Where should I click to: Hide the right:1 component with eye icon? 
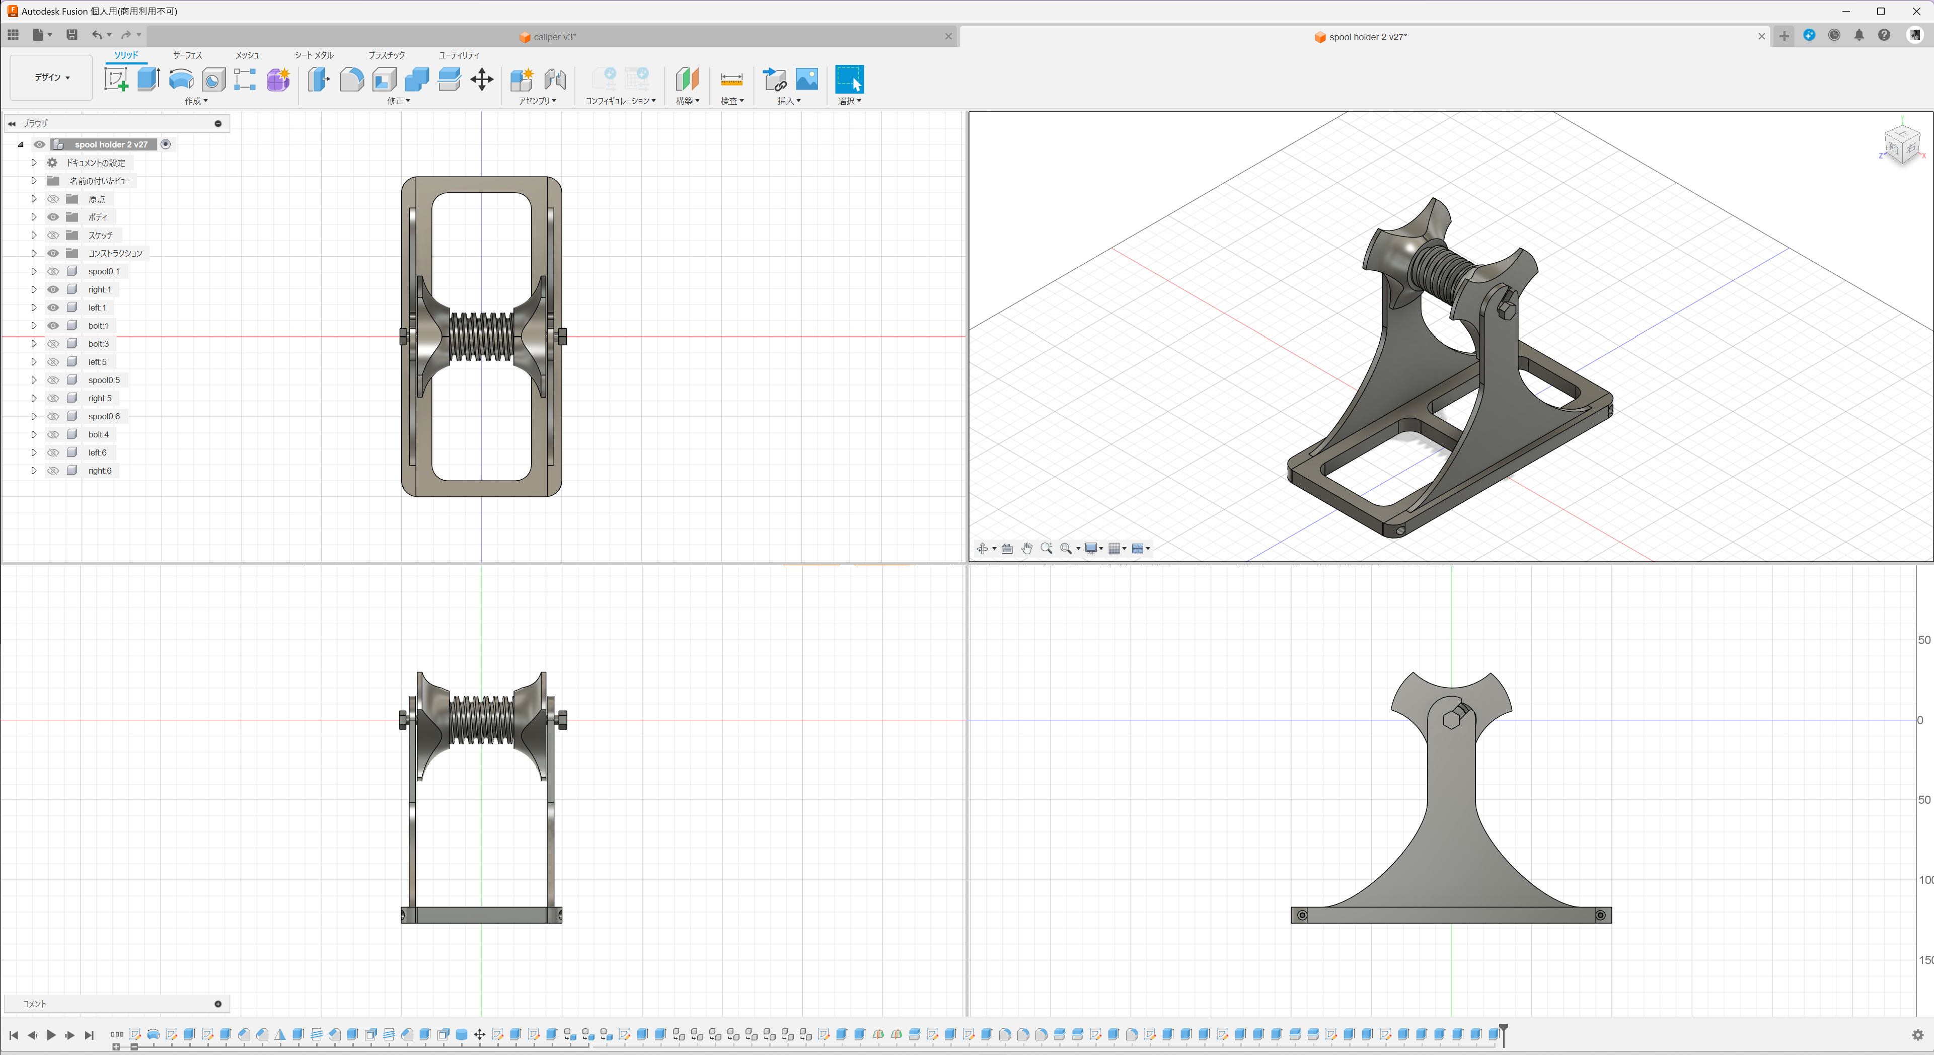53,289
